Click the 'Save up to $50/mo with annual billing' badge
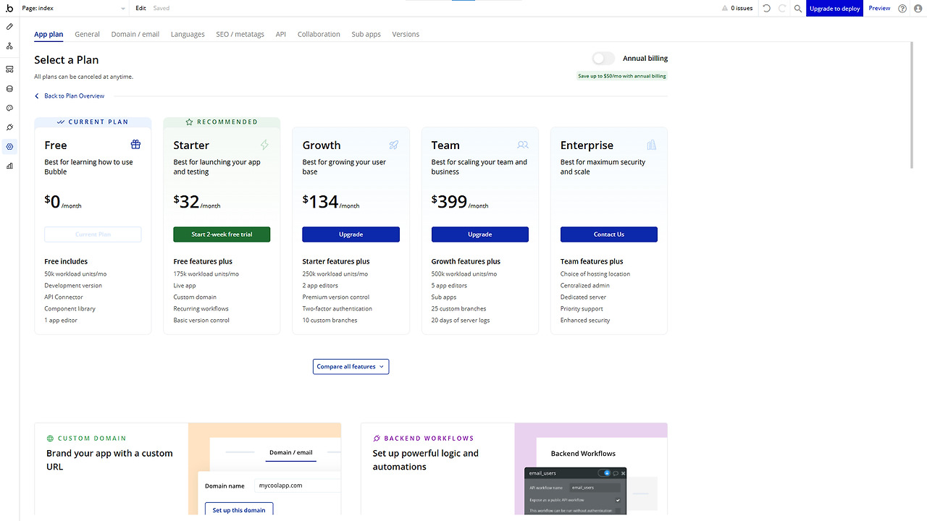This screenshot has width=927, height=521. pyautogui.click(x=622, y=76)
